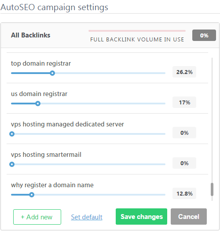
Task: Click 'why register a domain name' slider handle
Action: 32,195
